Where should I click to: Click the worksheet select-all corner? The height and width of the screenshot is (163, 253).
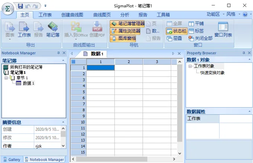(x=79, y=62)
